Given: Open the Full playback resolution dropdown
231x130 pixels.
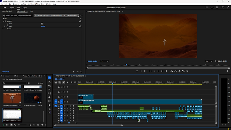Looking at the screenshot, I should click(209, 61).
